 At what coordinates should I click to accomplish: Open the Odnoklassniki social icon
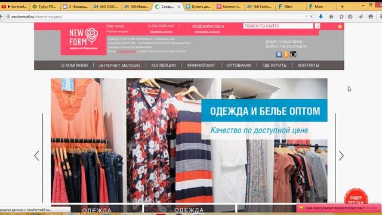286,54
